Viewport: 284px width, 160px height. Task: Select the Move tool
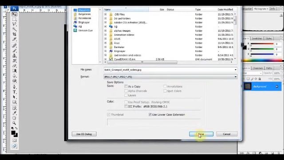pos(14,14)
